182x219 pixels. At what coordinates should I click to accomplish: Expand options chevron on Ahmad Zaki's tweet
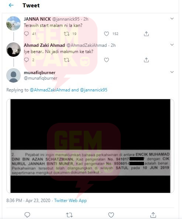[x=172, y=45]
